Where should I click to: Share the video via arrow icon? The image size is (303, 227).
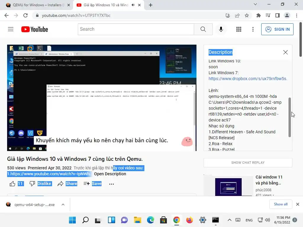pos(60,184)
